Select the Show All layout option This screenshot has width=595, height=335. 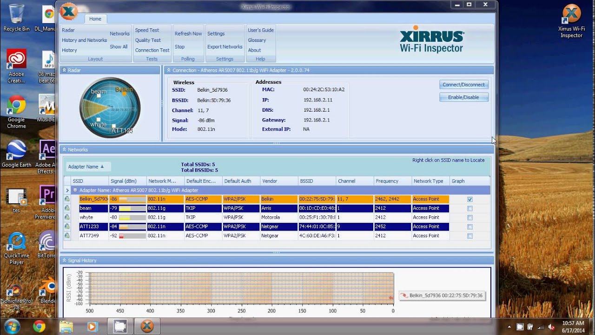click(119, 47)
